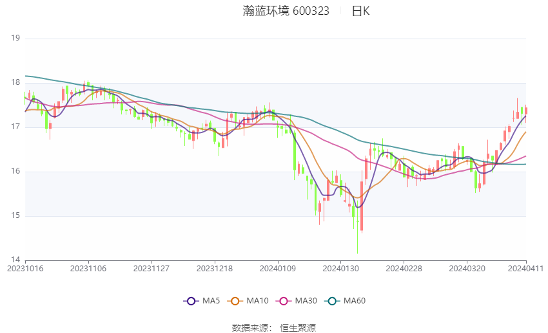
Task: Click the 数据来源 caption text
Action: click(250, 328)
